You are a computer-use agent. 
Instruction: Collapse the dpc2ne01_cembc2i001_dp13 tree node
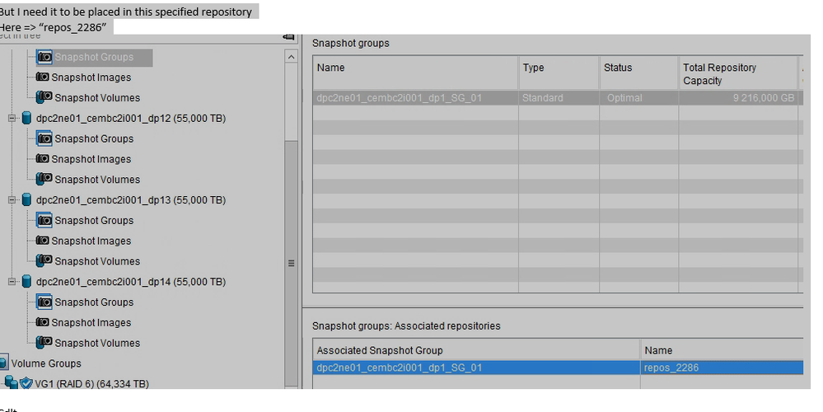pyautogui.click(x=12, y=200)
